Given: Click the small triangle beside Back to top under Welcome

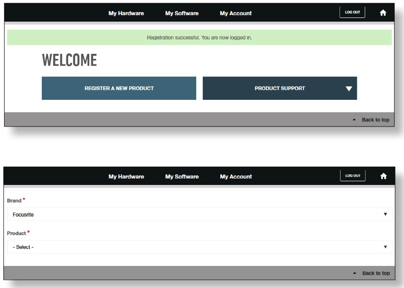Looking at the screenshot, I should [x=354, y=120].
